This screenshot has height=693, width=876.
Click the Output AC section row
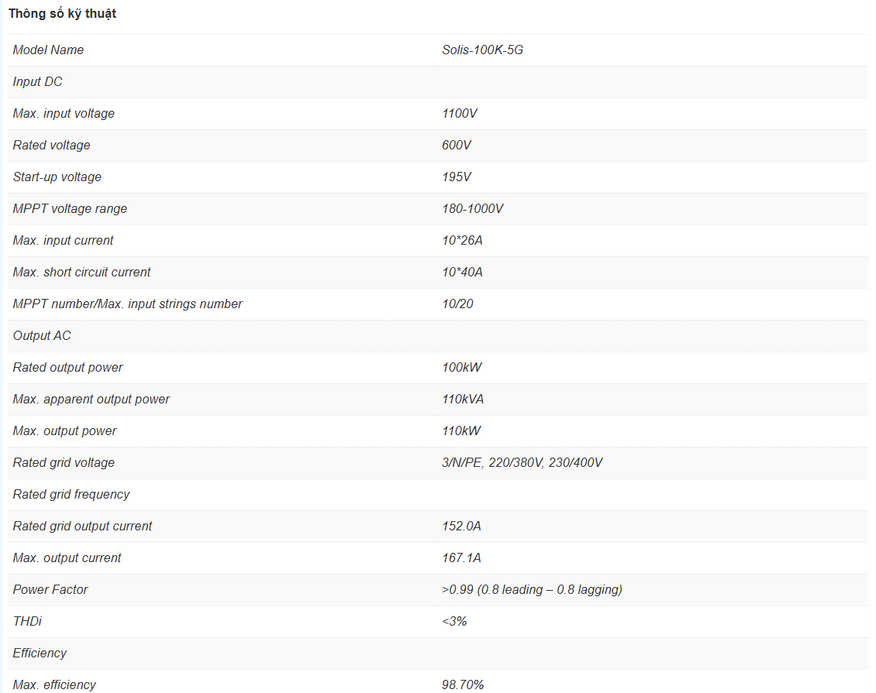[43, 336]
